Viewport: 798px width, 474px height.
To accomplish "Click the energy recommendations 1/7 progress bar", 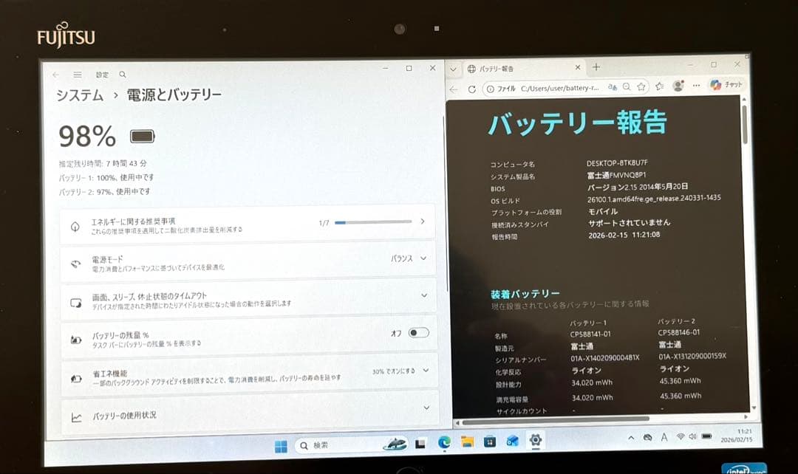I will click(373, 222).
